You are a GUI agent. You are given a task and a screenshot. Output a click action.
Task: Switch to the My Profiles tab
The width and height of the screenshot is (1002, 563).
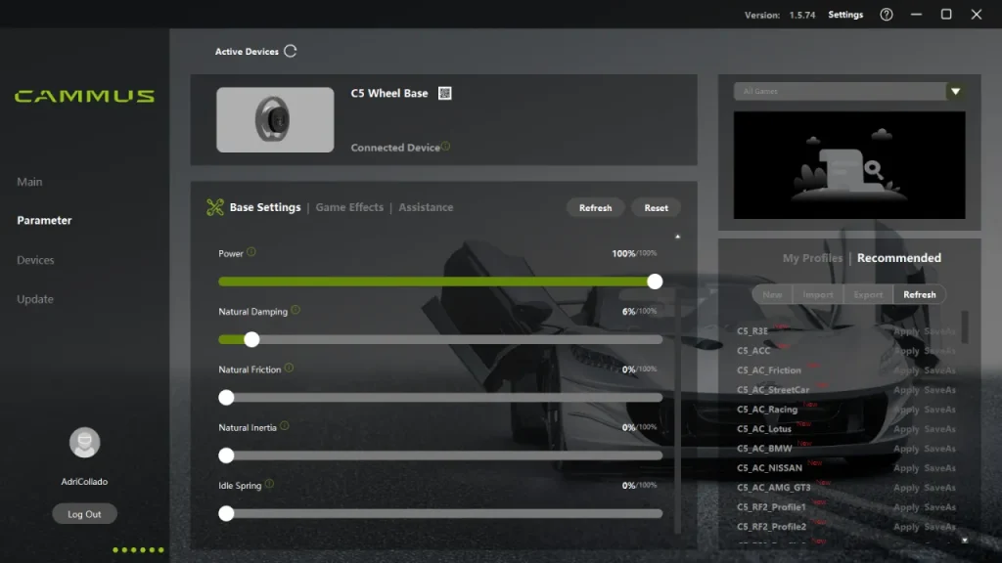click(812, 258)
